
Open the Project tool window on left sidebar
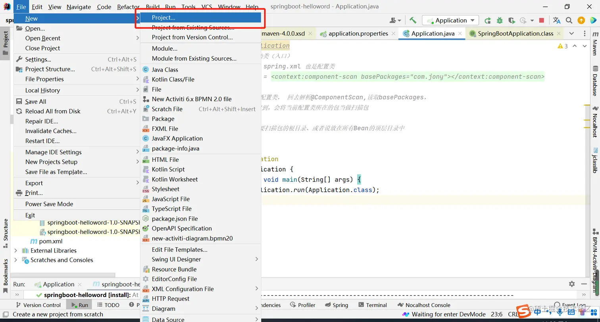[x=6, y=43]
